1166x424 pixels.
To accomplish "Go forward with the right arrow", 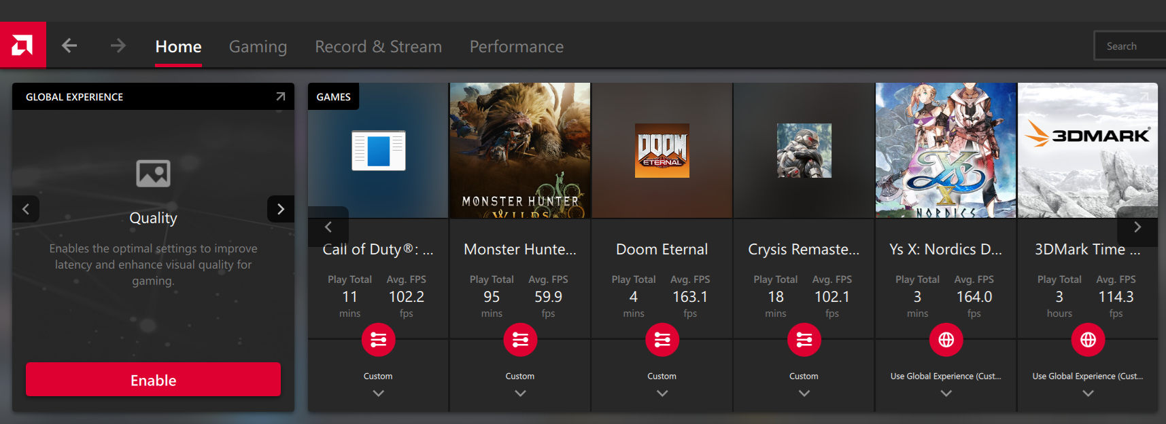I will point(118,45).
